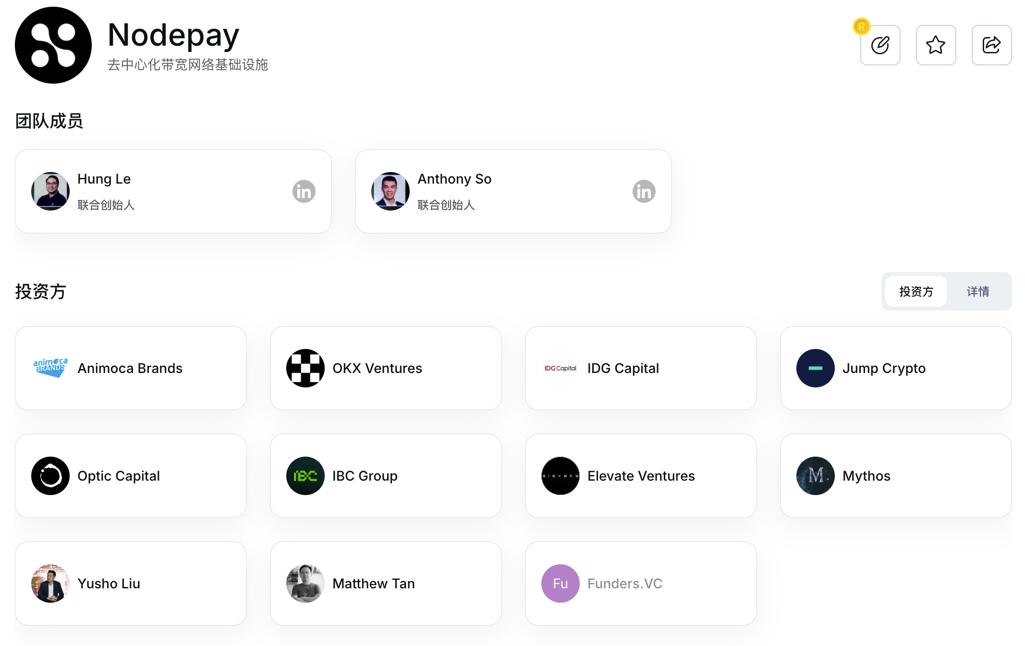The height and width of the screenshot is (646, 1025).
Task: Open the Funders.VC investor card
Action: pos(641,584)
